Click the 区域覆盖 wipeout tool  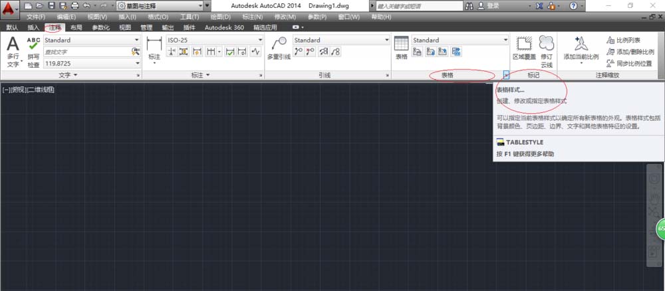tap(524, 48)
